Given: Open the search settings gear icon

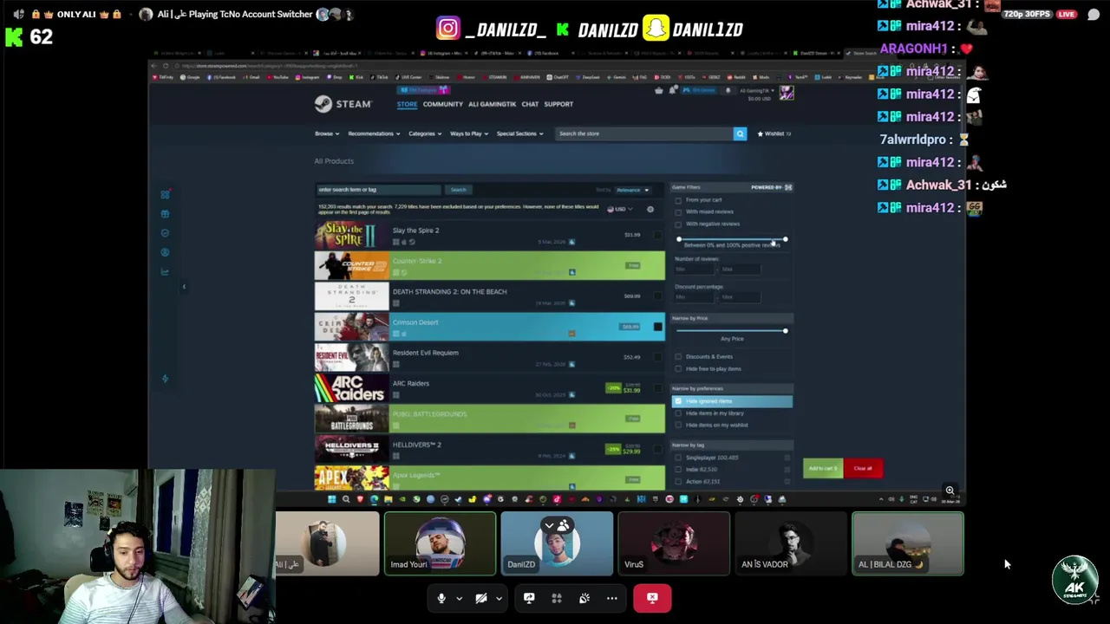Looking at the screenshot, I should pos(650,209).
